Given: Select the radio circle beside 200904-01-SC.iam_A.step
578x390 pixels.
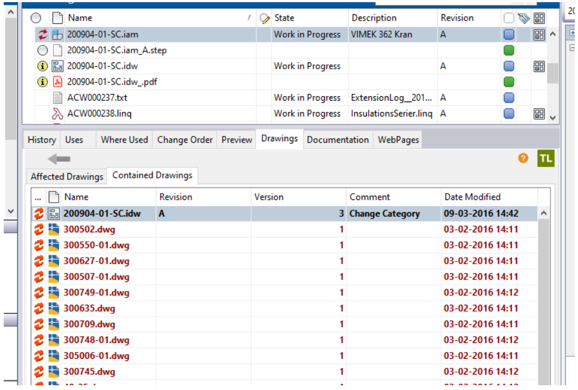Looking at the screenshot, I should (42, 51).
